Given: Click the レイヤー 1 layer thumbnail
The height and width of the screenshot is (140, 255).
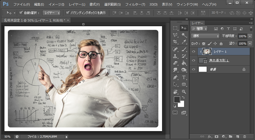Looking at the screenshot, I should [x=207, y=52].
